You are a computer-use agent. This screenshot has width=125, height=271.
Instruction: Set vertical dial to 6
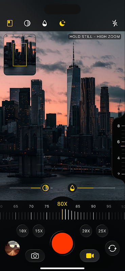coord(119,142)
